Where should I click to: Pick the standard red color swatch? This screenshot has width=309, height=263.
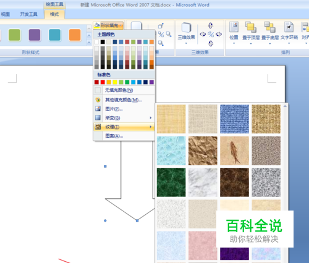[x=103, y=82]
